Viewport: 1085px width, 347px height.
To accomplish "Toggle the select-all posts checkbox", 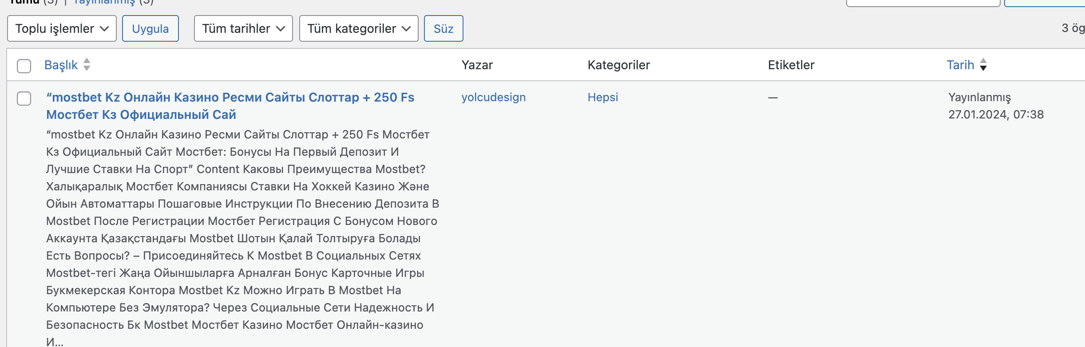I will pos(24,66).
